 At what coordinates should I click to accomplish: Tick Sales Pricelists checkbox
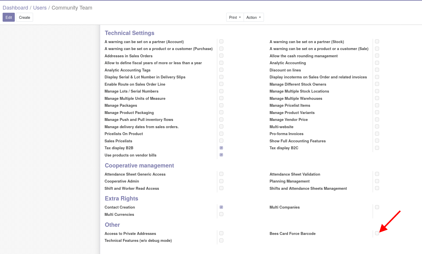[221, 141]
